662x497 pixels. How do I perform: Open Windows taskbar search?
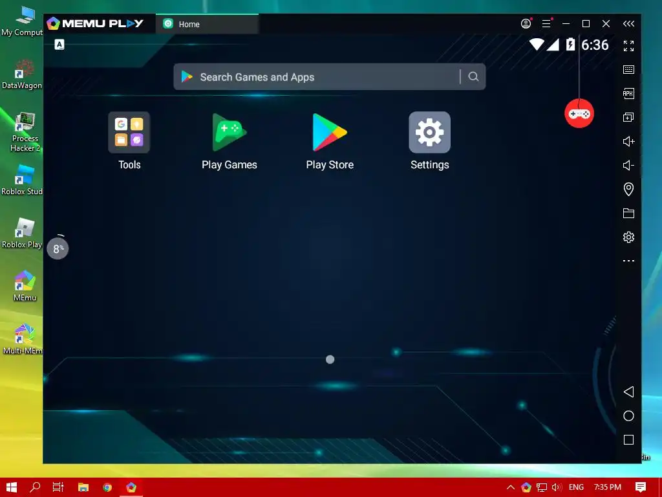[x=35, y=487]
